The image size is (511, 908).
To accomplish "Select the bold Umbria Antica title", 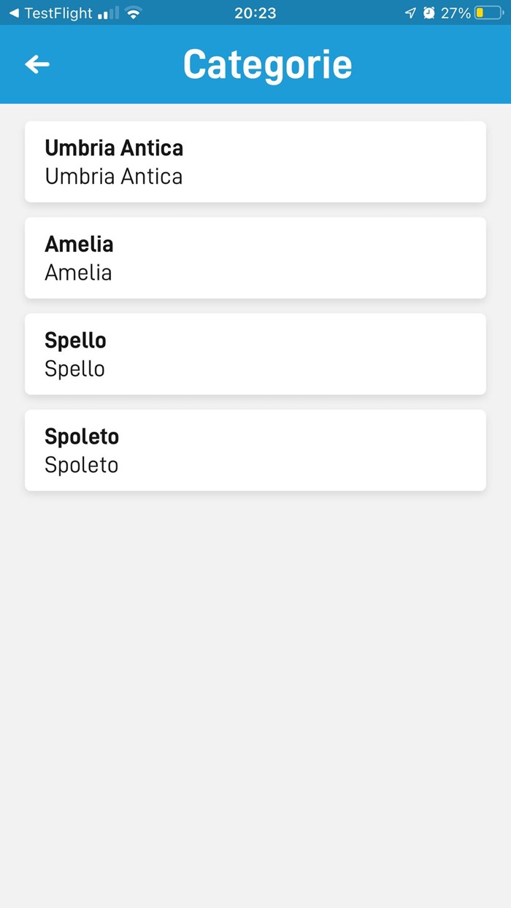I will (114, 148).
